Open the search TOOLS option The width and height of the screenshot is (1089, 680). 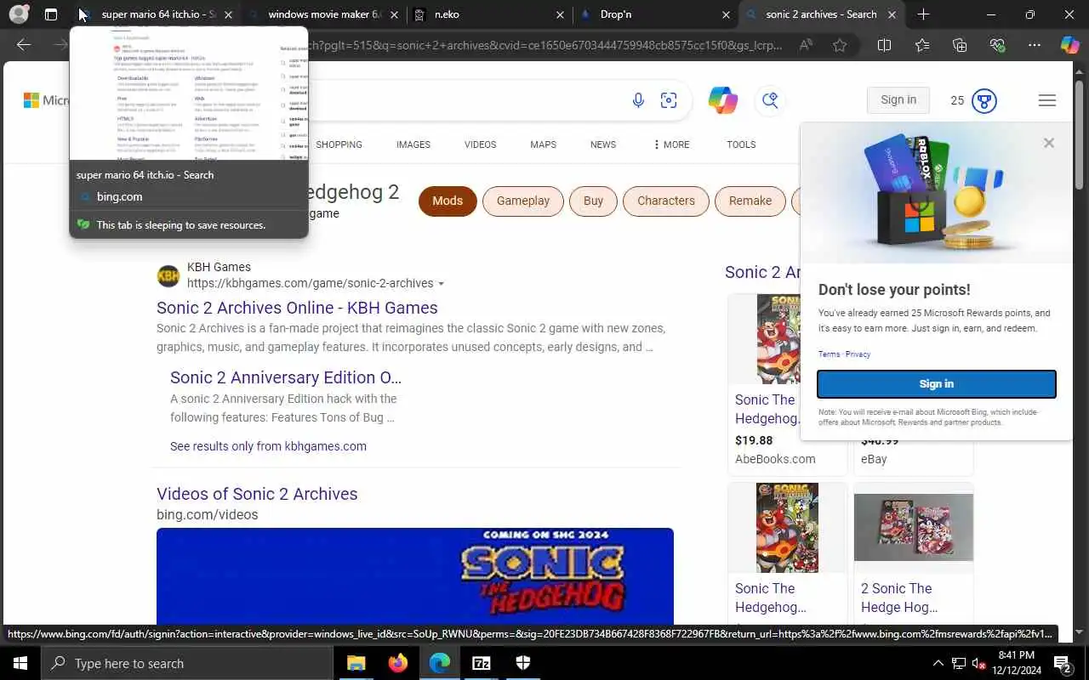741,144
